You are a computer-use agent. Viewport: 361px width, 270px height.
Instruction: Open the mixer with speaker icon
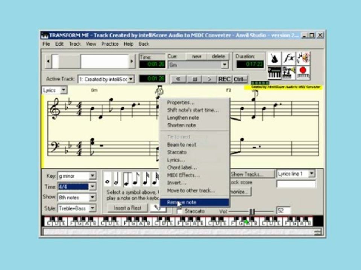(x=289, y=73)
